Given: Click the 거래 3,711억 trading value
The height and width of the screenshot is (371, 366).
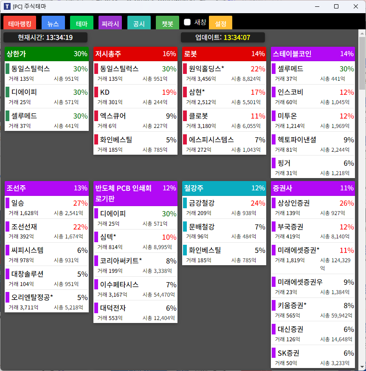Looking at the screenshot, I should [23, 307].
